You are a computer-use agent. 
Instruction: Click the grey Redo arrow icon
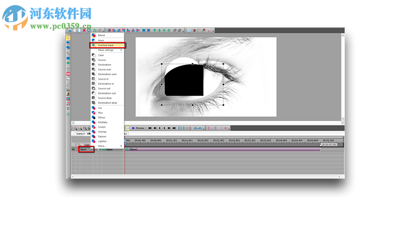tap(100, 31)
